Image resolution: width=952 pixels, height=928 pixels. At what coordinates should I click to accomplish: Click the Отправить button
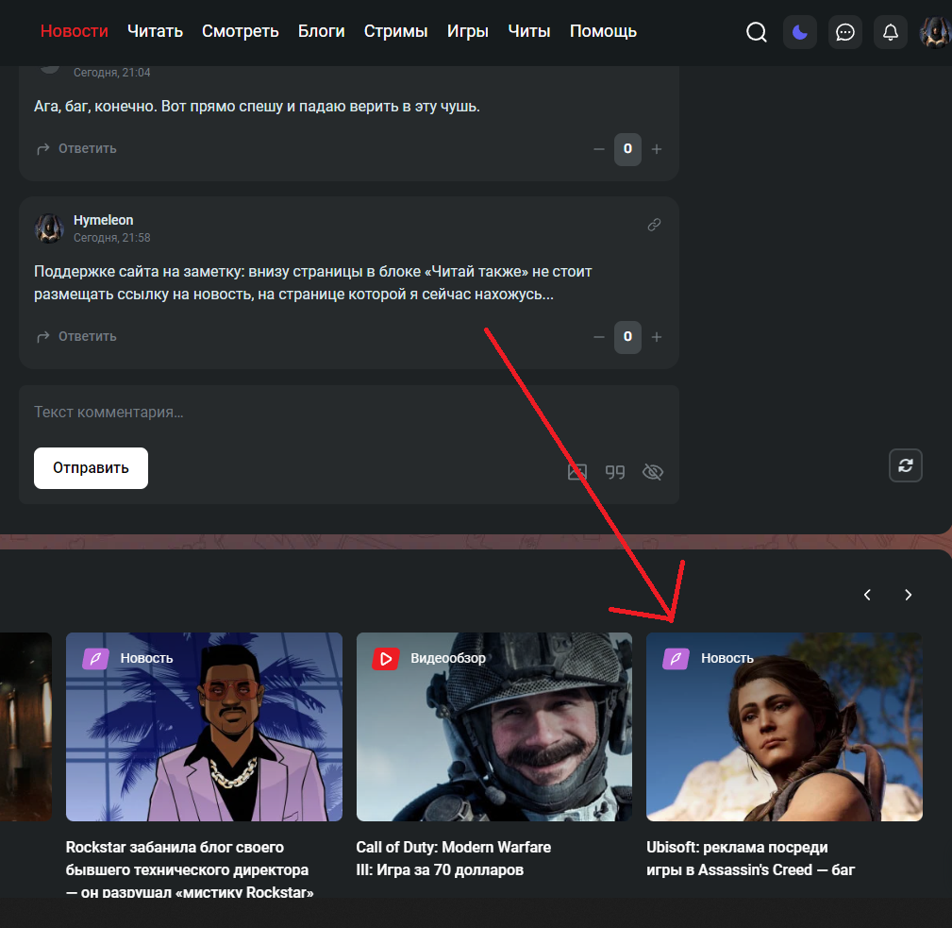[92, 468]
